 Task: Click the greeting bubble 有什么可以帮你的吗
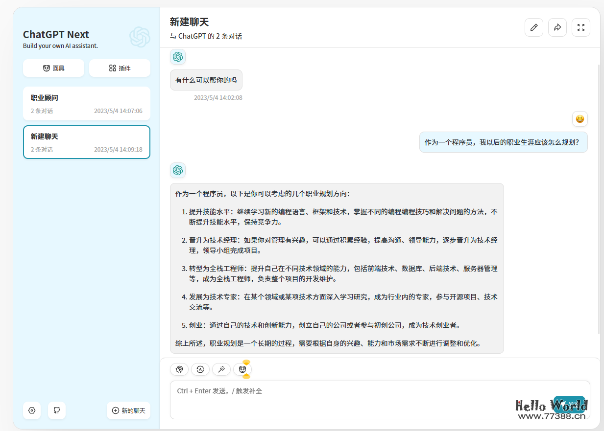(x=206, y=80)
